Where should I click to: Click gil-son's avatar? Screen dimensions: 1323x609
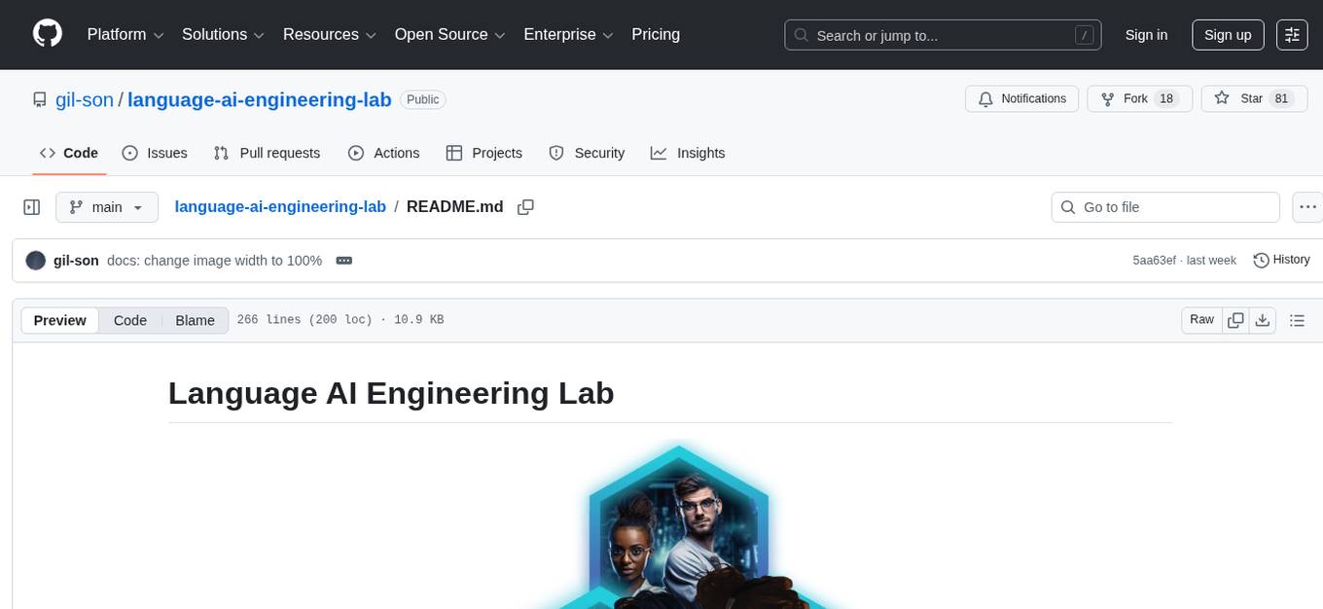click(36, 260)
